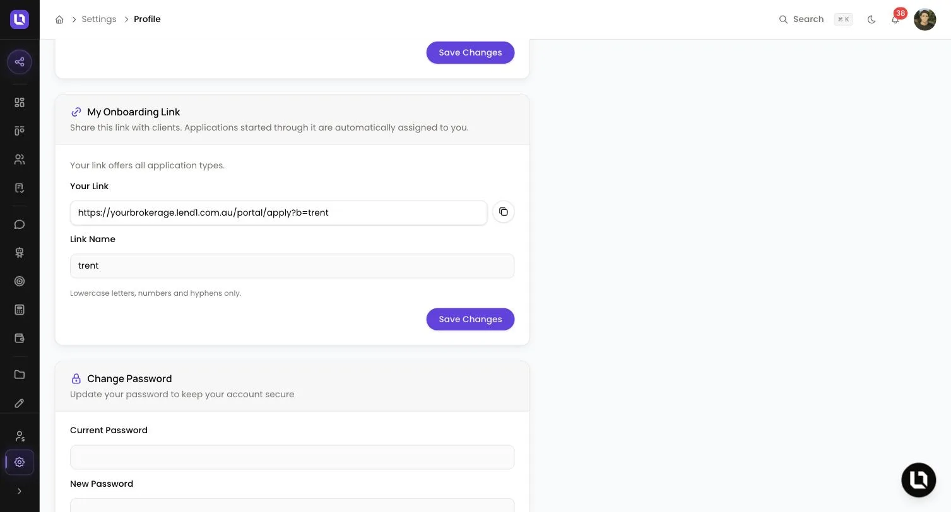Copy the onboarding link to clipboard
Image resolution: width=951 pixels, height=512 pixels.
(504, 212)
